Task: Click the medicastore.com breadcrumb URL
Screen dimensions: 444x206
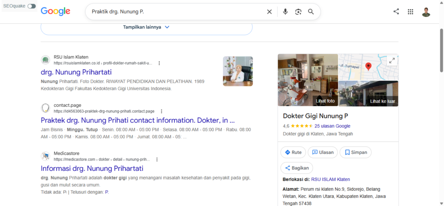Action: 101,160
